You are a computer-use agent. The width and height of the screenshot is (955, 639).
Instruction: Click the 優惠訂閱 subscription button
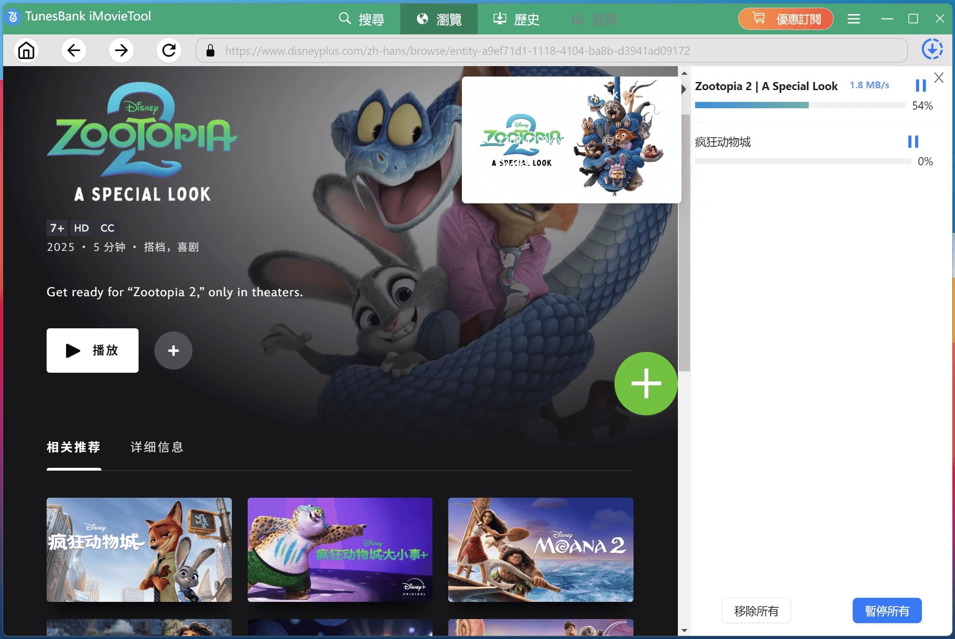(x=786, y=19)
